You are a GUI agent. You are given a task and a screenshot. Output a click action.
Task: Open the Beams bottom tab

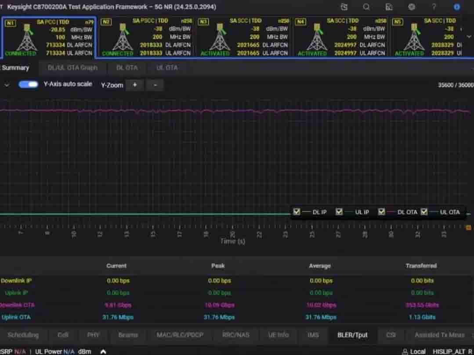click(128, 335)
